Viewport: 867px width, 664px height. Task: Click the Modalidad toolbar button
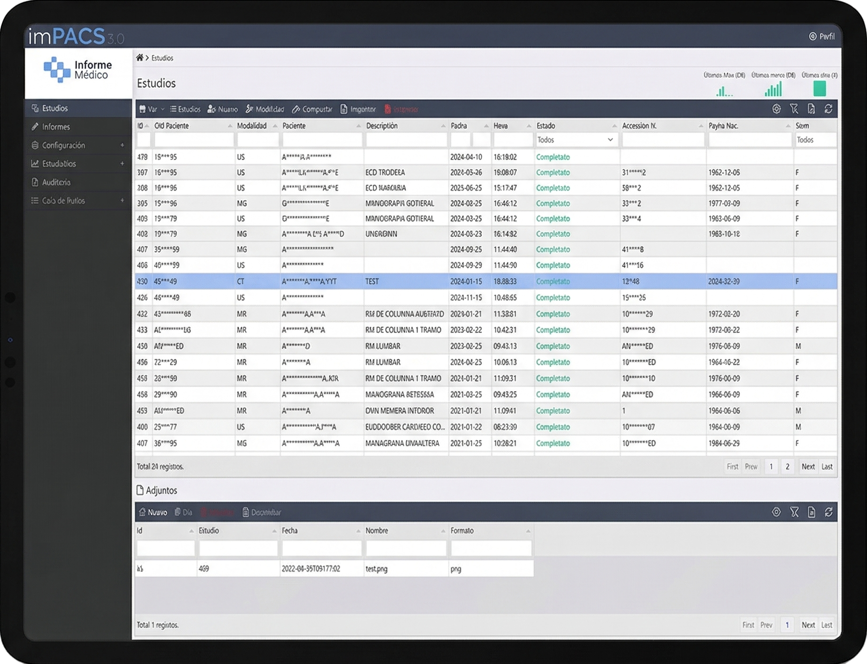[265, 109]
